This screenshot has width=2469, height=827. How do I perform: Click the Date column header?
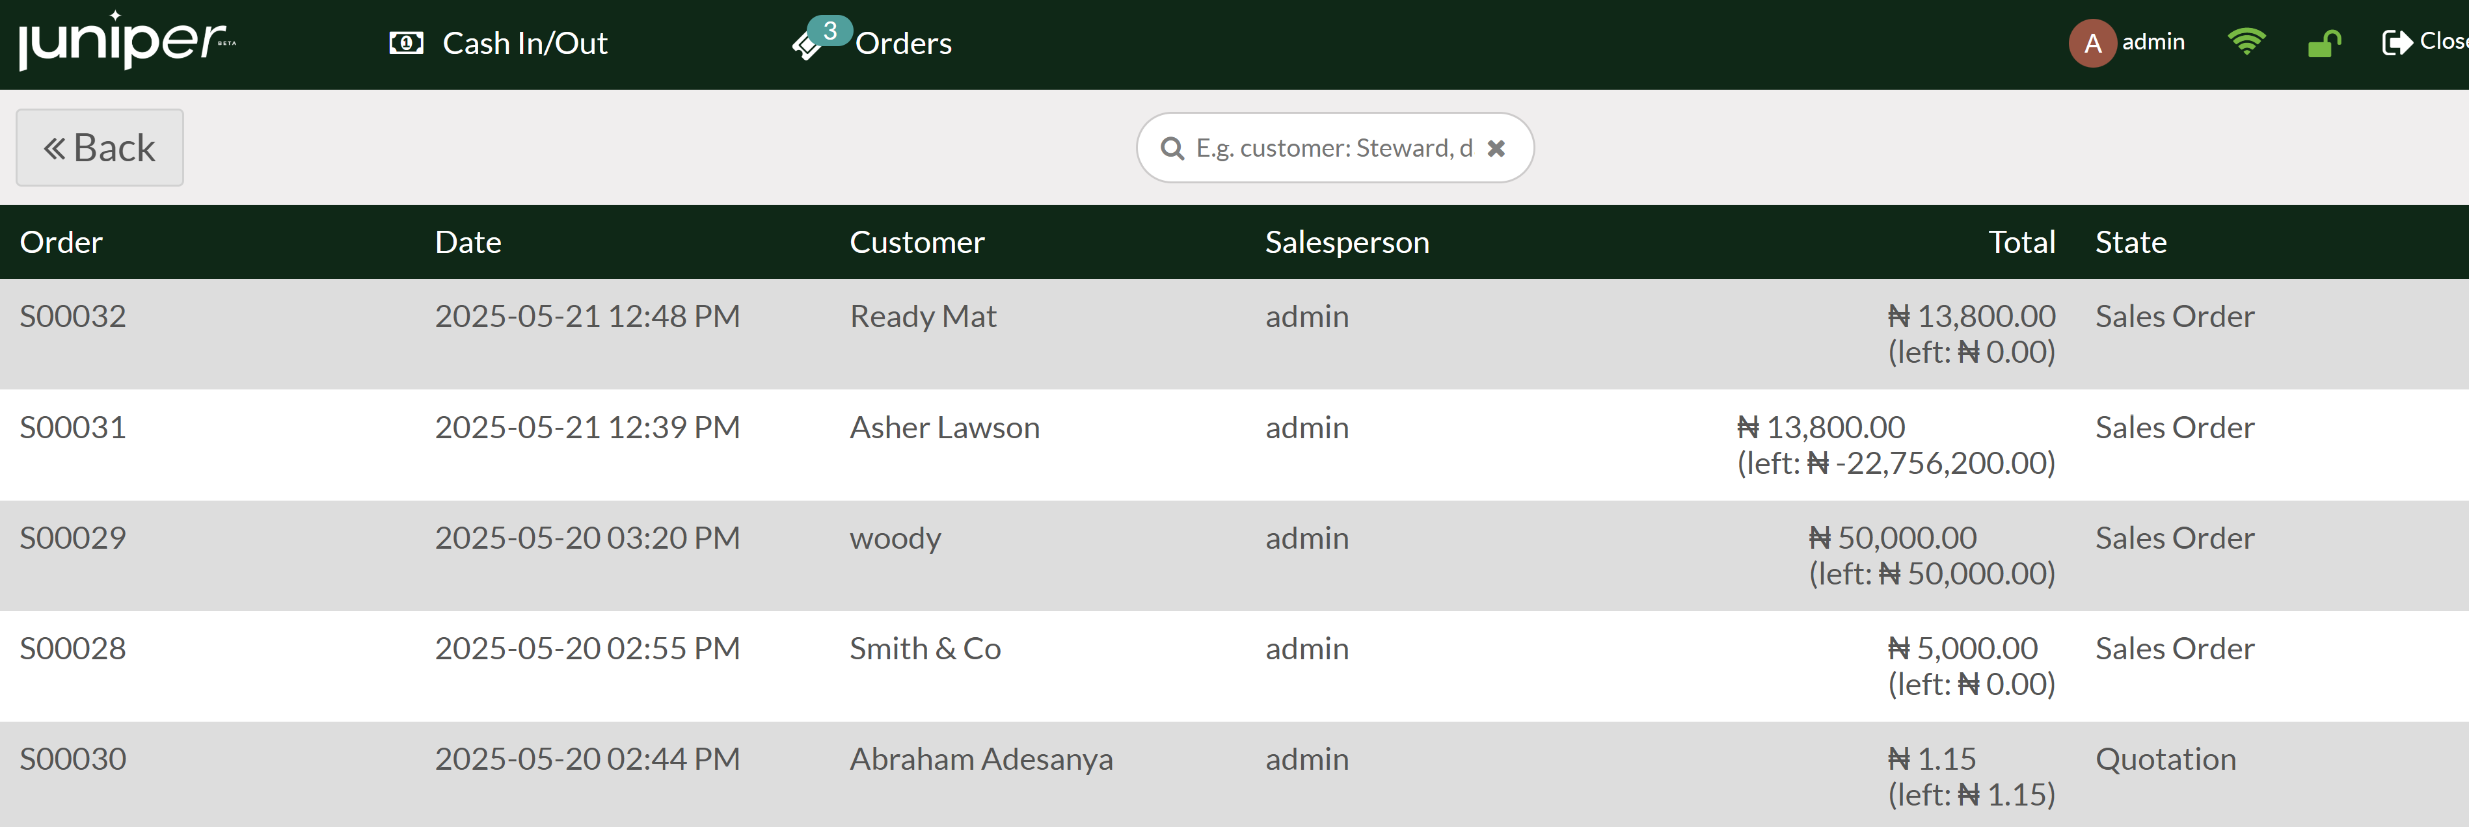(x=468, y=241)
